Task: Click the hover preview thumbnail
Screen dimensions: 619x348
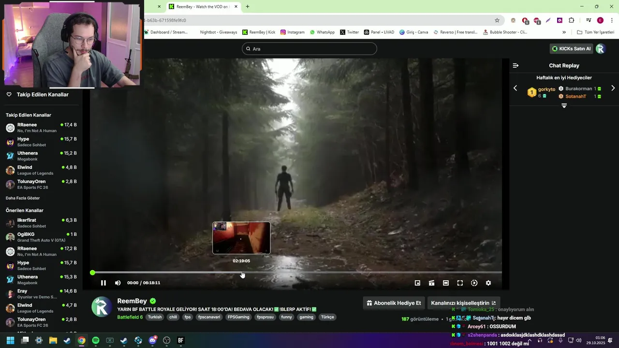Action: click(241, 238)
